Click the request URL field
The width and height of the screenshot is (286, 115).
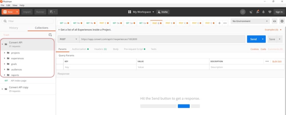(162, 39)
